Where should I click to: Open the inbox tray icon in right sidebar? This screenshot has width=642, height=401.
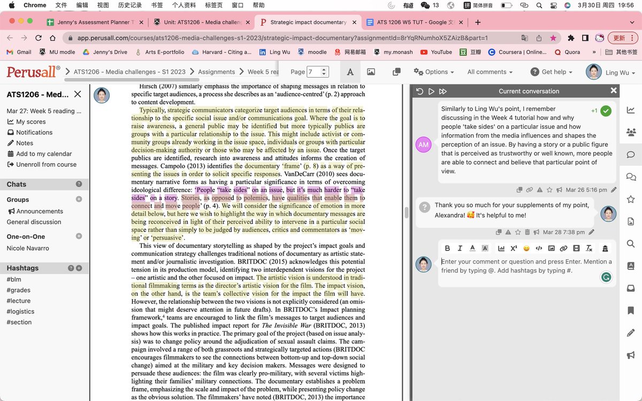(x=631, y=288)
